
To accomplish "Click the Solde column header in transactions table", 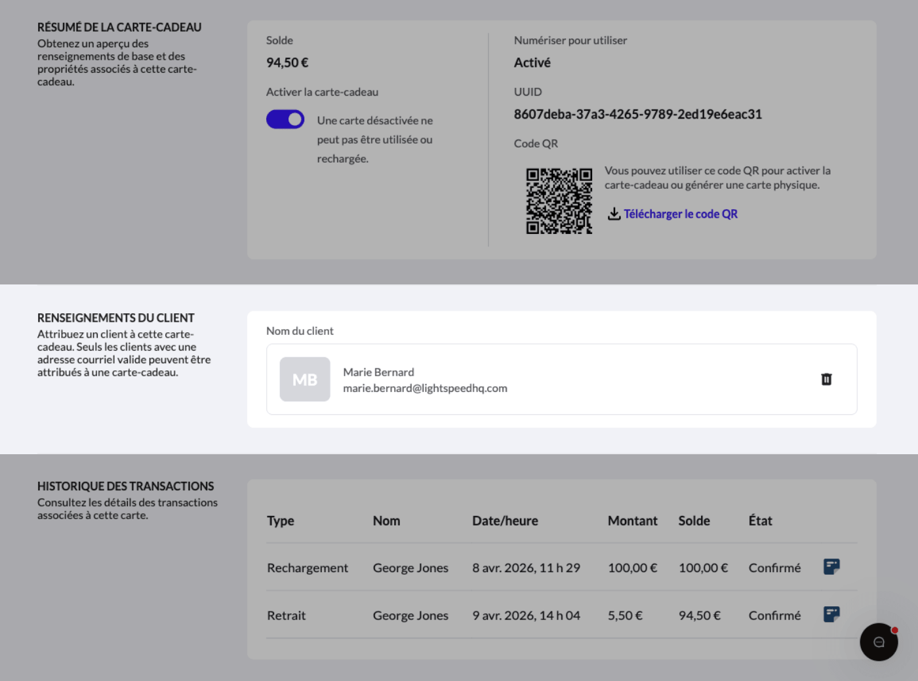I will [694, 521].
